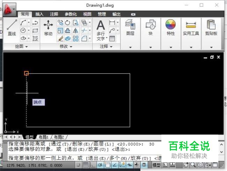
Task: Toggle Dynamic Input in status bar
Action: [130, 165]
